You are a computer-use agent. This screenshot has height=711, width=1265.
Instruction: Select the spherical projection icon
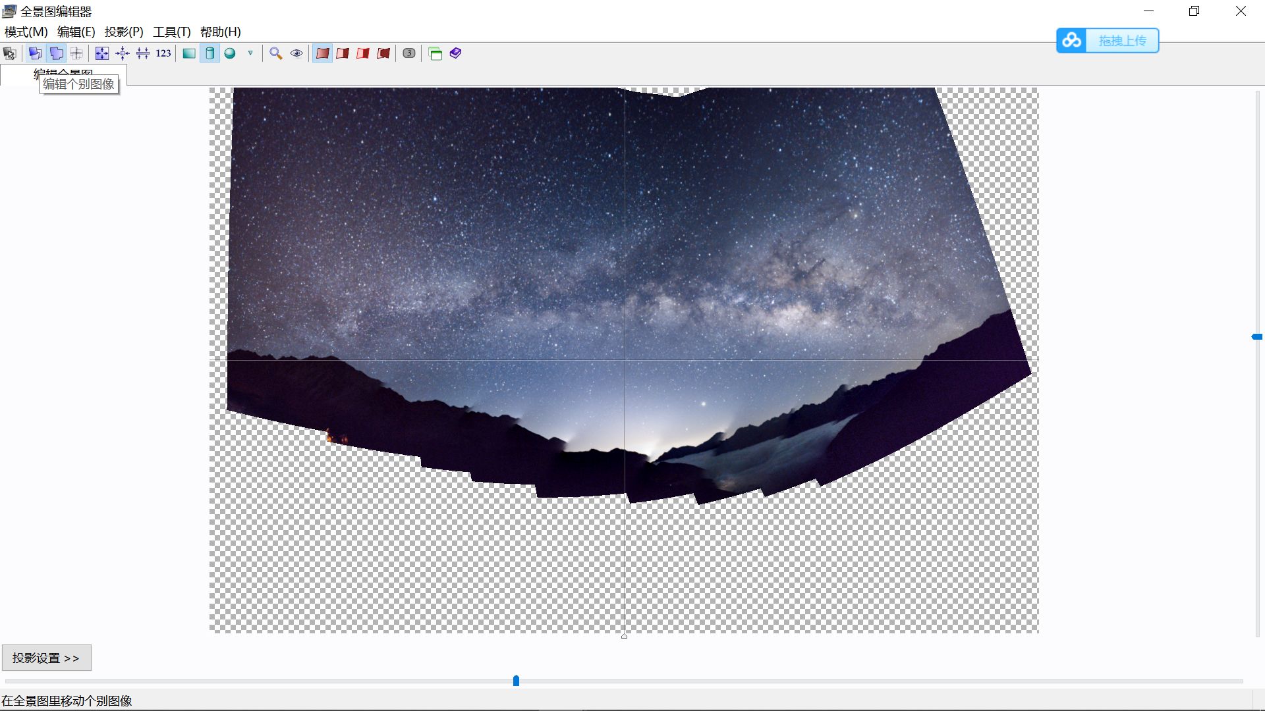(x=230, y=53)
